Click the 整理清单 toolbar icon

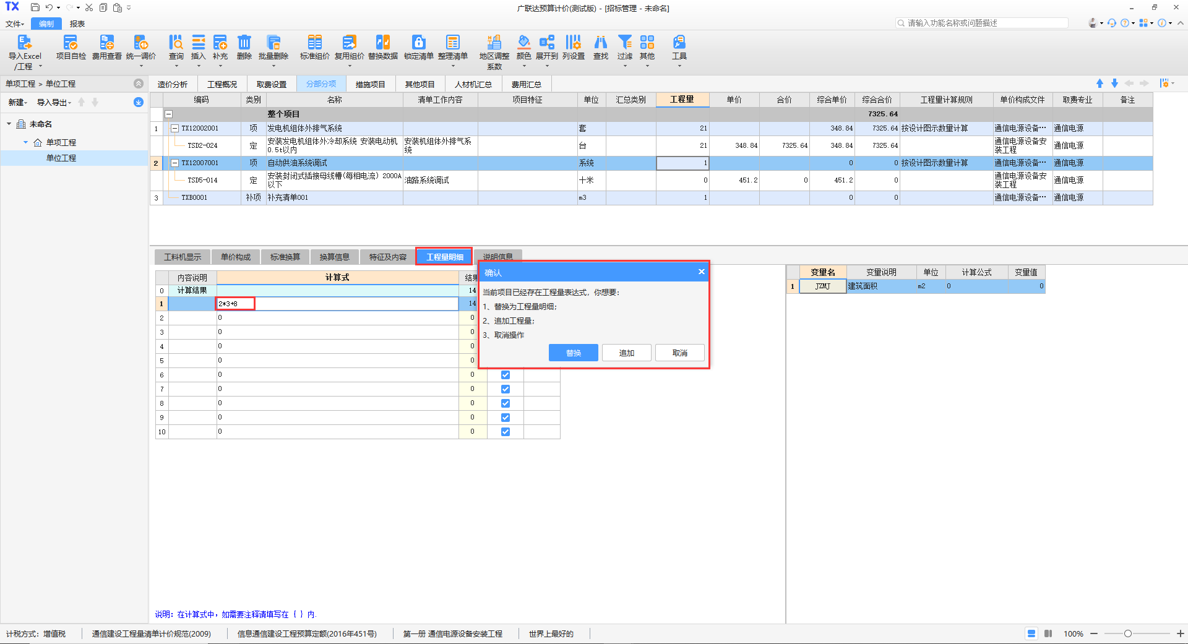452,43
